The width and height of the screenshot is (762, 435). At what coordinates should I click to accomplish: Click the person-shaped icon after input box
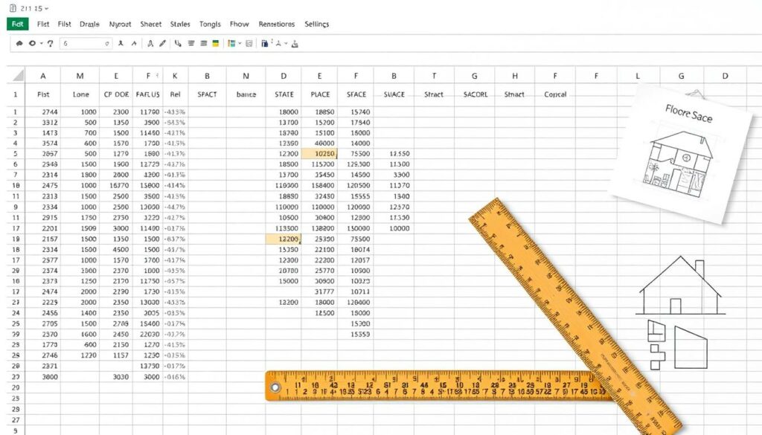pos(121,43)
